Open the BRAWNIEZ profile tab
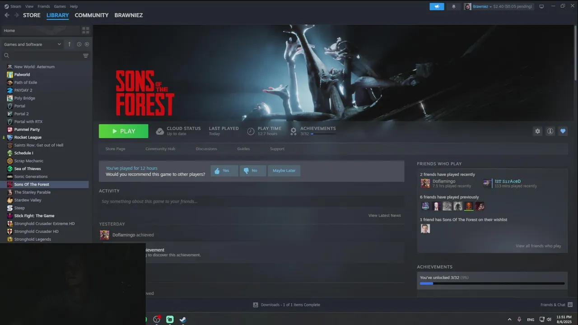578x325 pixels. point(129,15)
